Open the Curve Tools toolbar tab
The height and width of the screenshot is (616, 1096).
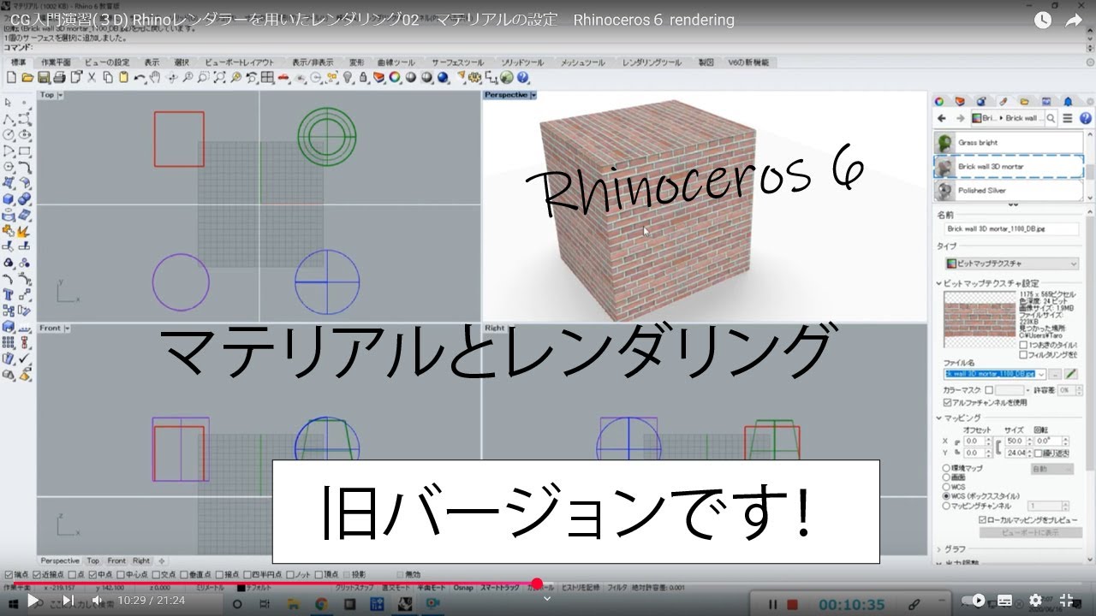(x=396, y=62)
